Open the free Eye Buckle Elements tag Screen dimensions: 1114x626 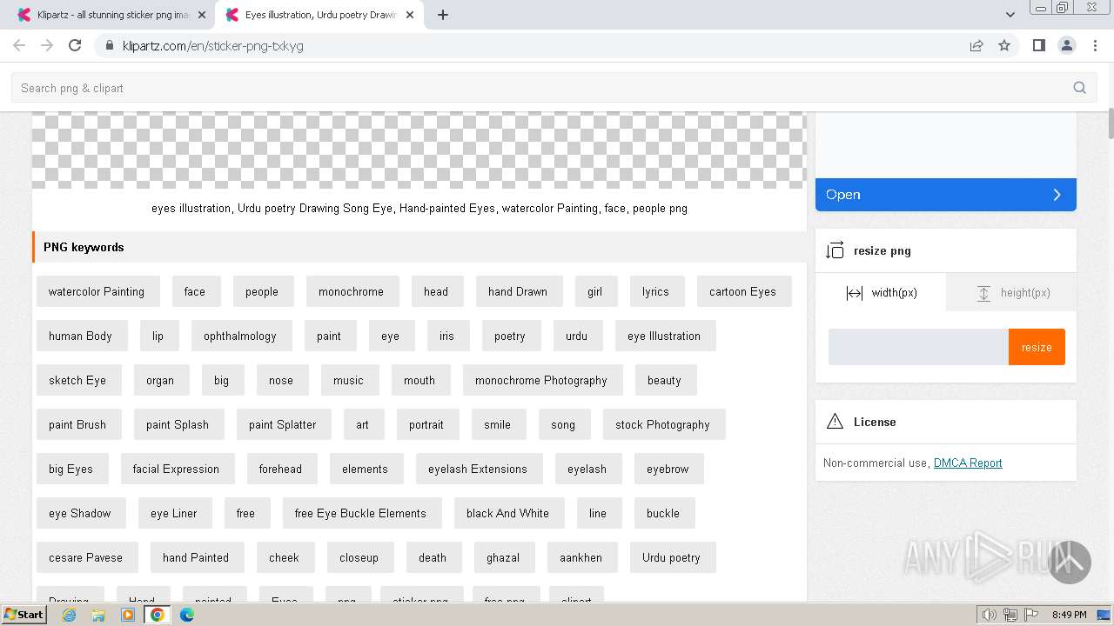[360, 513]
